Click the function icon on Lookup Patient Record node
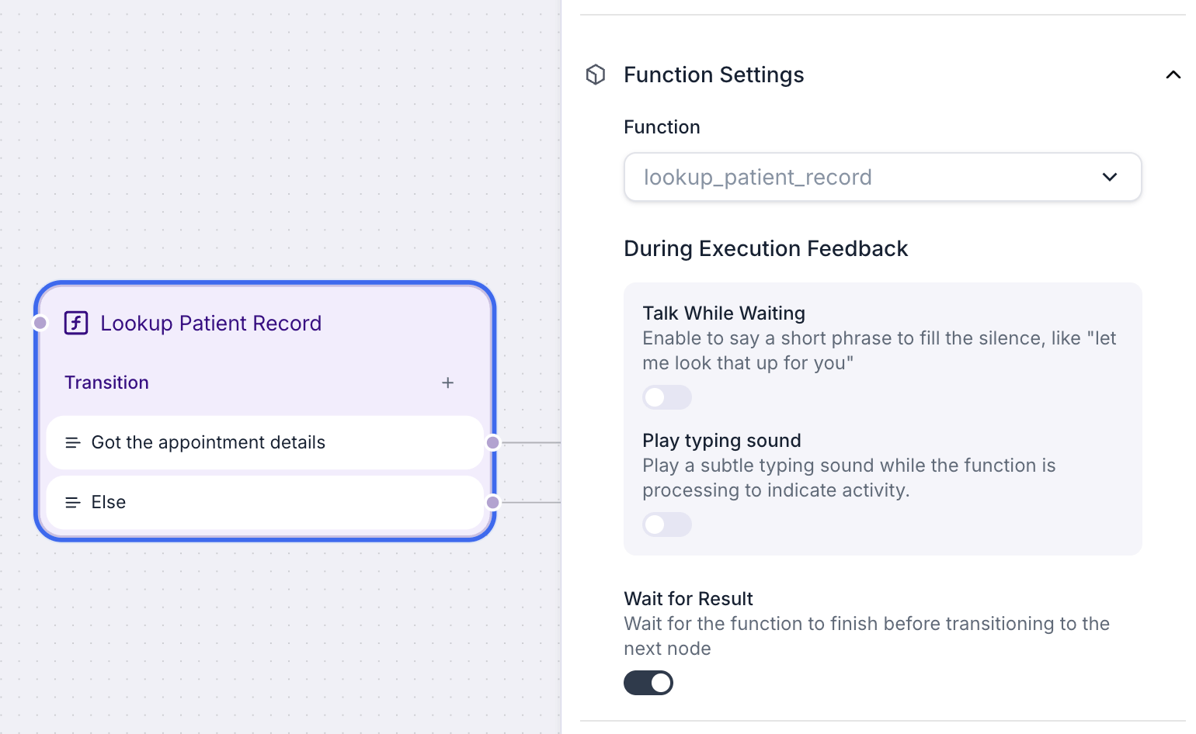 tap(76, 323)
